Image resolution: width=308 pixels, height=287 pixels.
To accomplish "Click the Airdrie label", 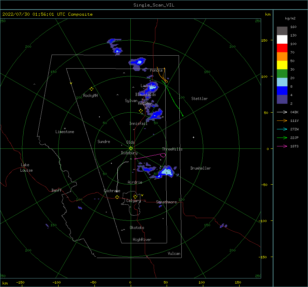I will coord(135,182).
